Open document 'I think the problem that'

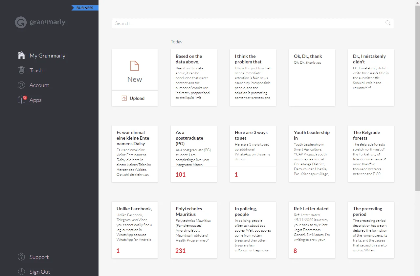(253, 78)
